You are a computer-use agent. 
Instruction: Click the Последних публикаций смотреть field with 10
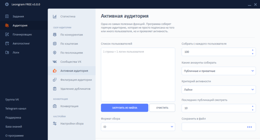218,108
